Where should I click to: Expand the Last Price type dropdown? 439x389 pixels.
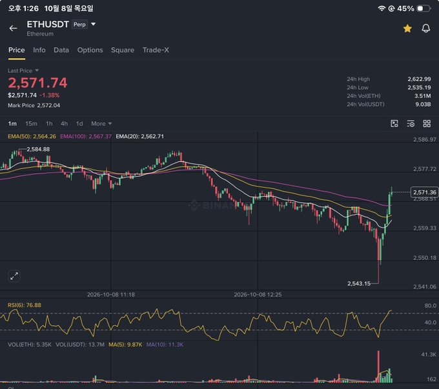[37, 70]
